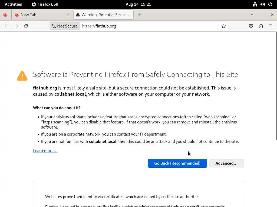The height and width of the screenshot is (207, 277).
Task: Close the New Tab tab
Action: (x=68, y=15)
